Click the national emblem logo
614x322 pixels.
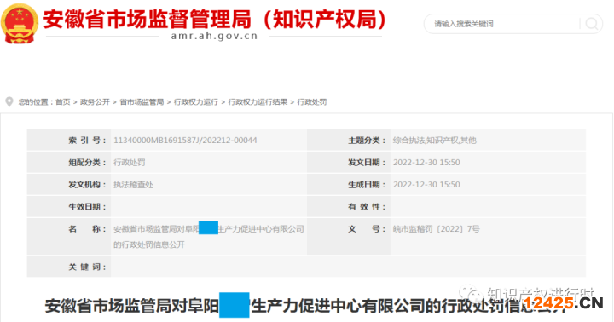(x=20, y=24)
